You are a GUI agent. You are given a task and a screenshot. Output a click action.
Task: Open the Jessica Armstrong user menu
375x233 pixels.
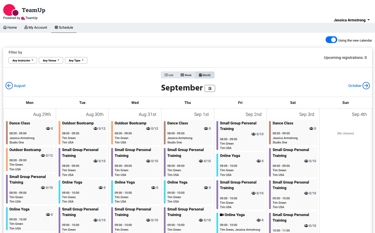pyautogui.click(x=352, y=20)
